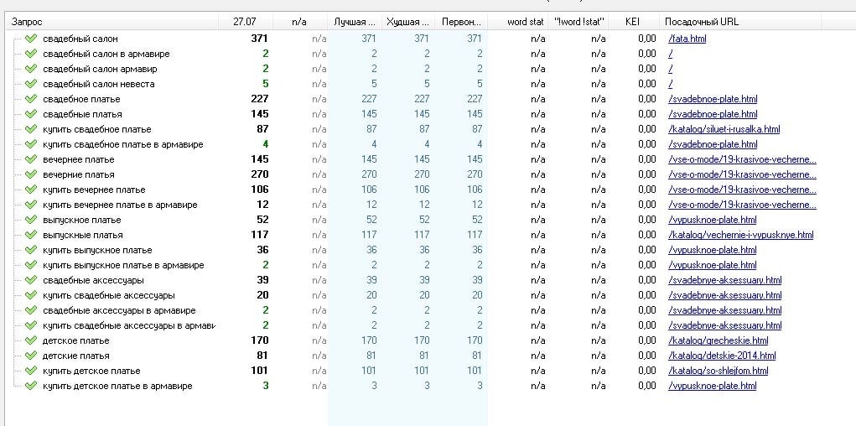The image size is (856, 426).
Task: Click check icon beside вечерние платья
Action: [31, 174]
